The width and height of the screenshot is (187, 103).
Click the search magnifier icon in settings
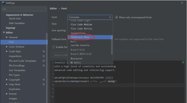[x=4, y=9]
